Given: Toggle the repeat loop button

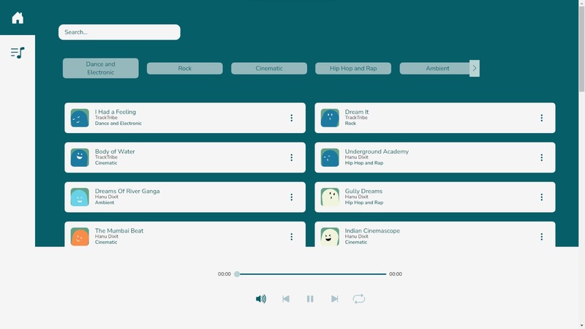Looking at the screenshot, I should (x=359, y=299).
